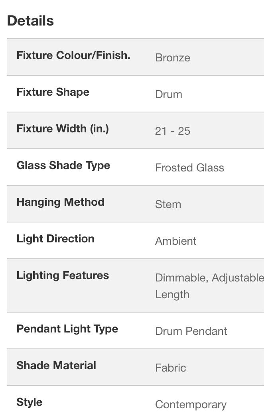Viewport: 264px width, 419px height.
Task: Click the Contemporary style value
Action: pyautogui.click(x=191, y=405)
